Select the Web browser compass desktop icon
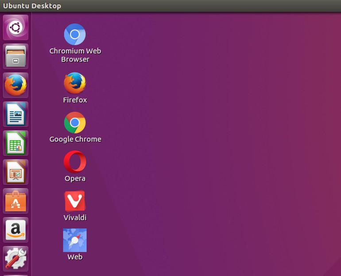341x276 pixels. pos(75,240)
